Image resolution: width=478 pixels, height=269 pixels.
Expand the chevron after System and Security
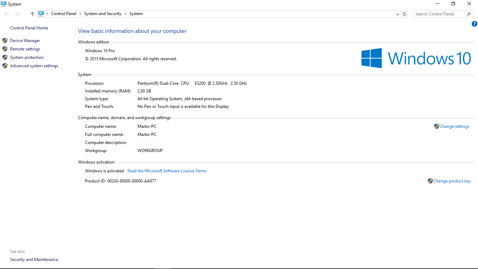[x=126, y=14]
